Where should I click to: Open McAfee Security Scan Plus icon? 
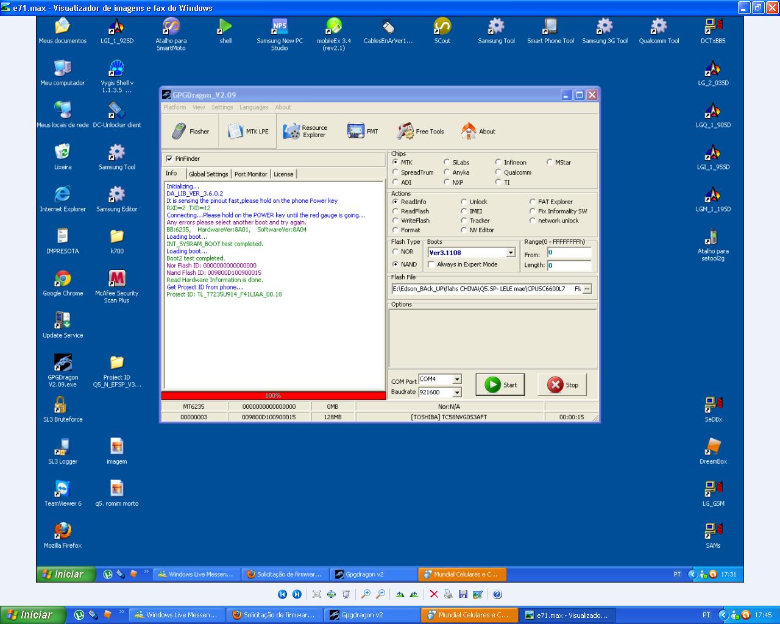coord(117,287)
